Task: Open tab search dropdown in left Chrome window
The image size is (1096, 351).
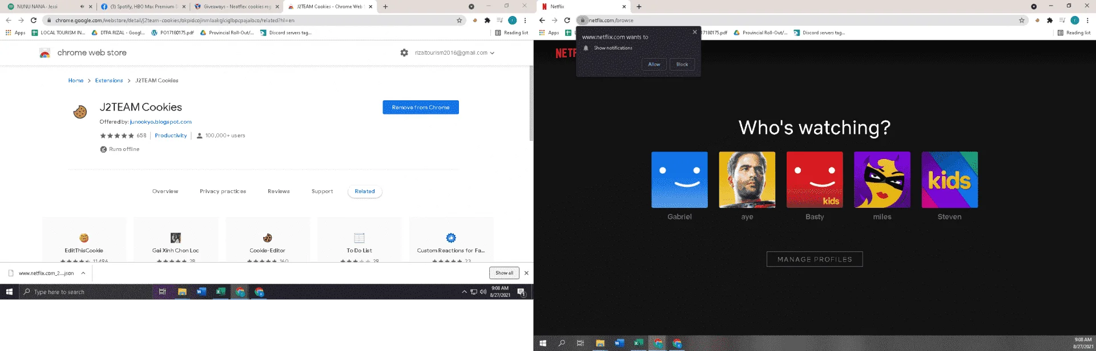Action: (472, 7)
